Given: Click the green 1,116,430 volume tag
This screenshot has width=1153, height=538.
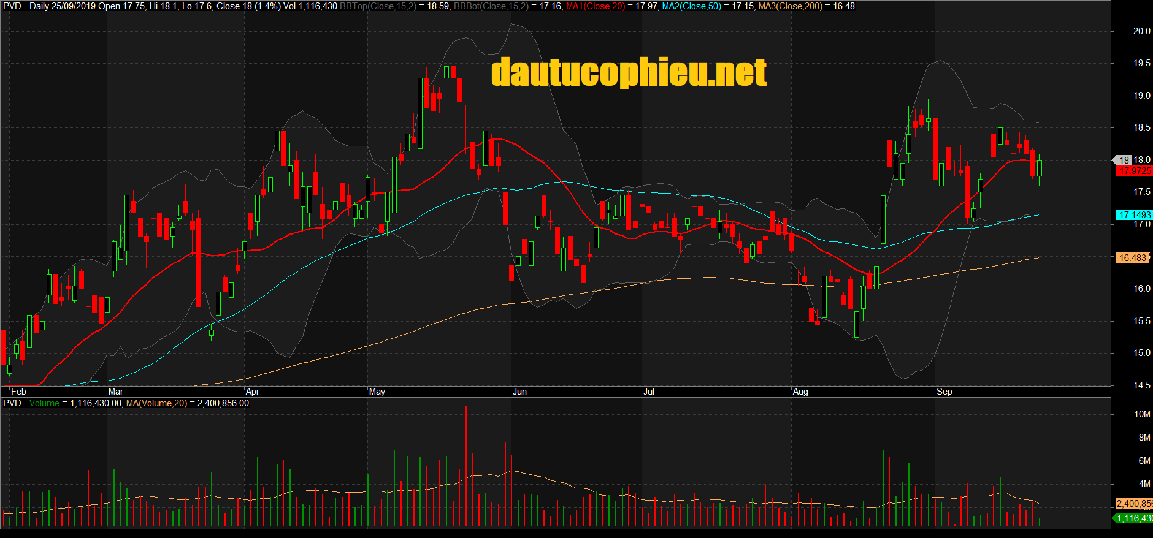Looking at the screenshot, I should 1133,518.
